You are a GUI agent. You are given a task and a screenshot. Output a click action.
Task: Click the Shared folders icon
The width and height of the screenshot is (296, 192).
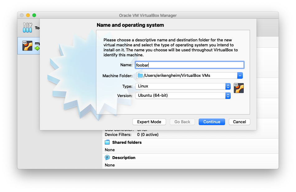click(107, 142)
